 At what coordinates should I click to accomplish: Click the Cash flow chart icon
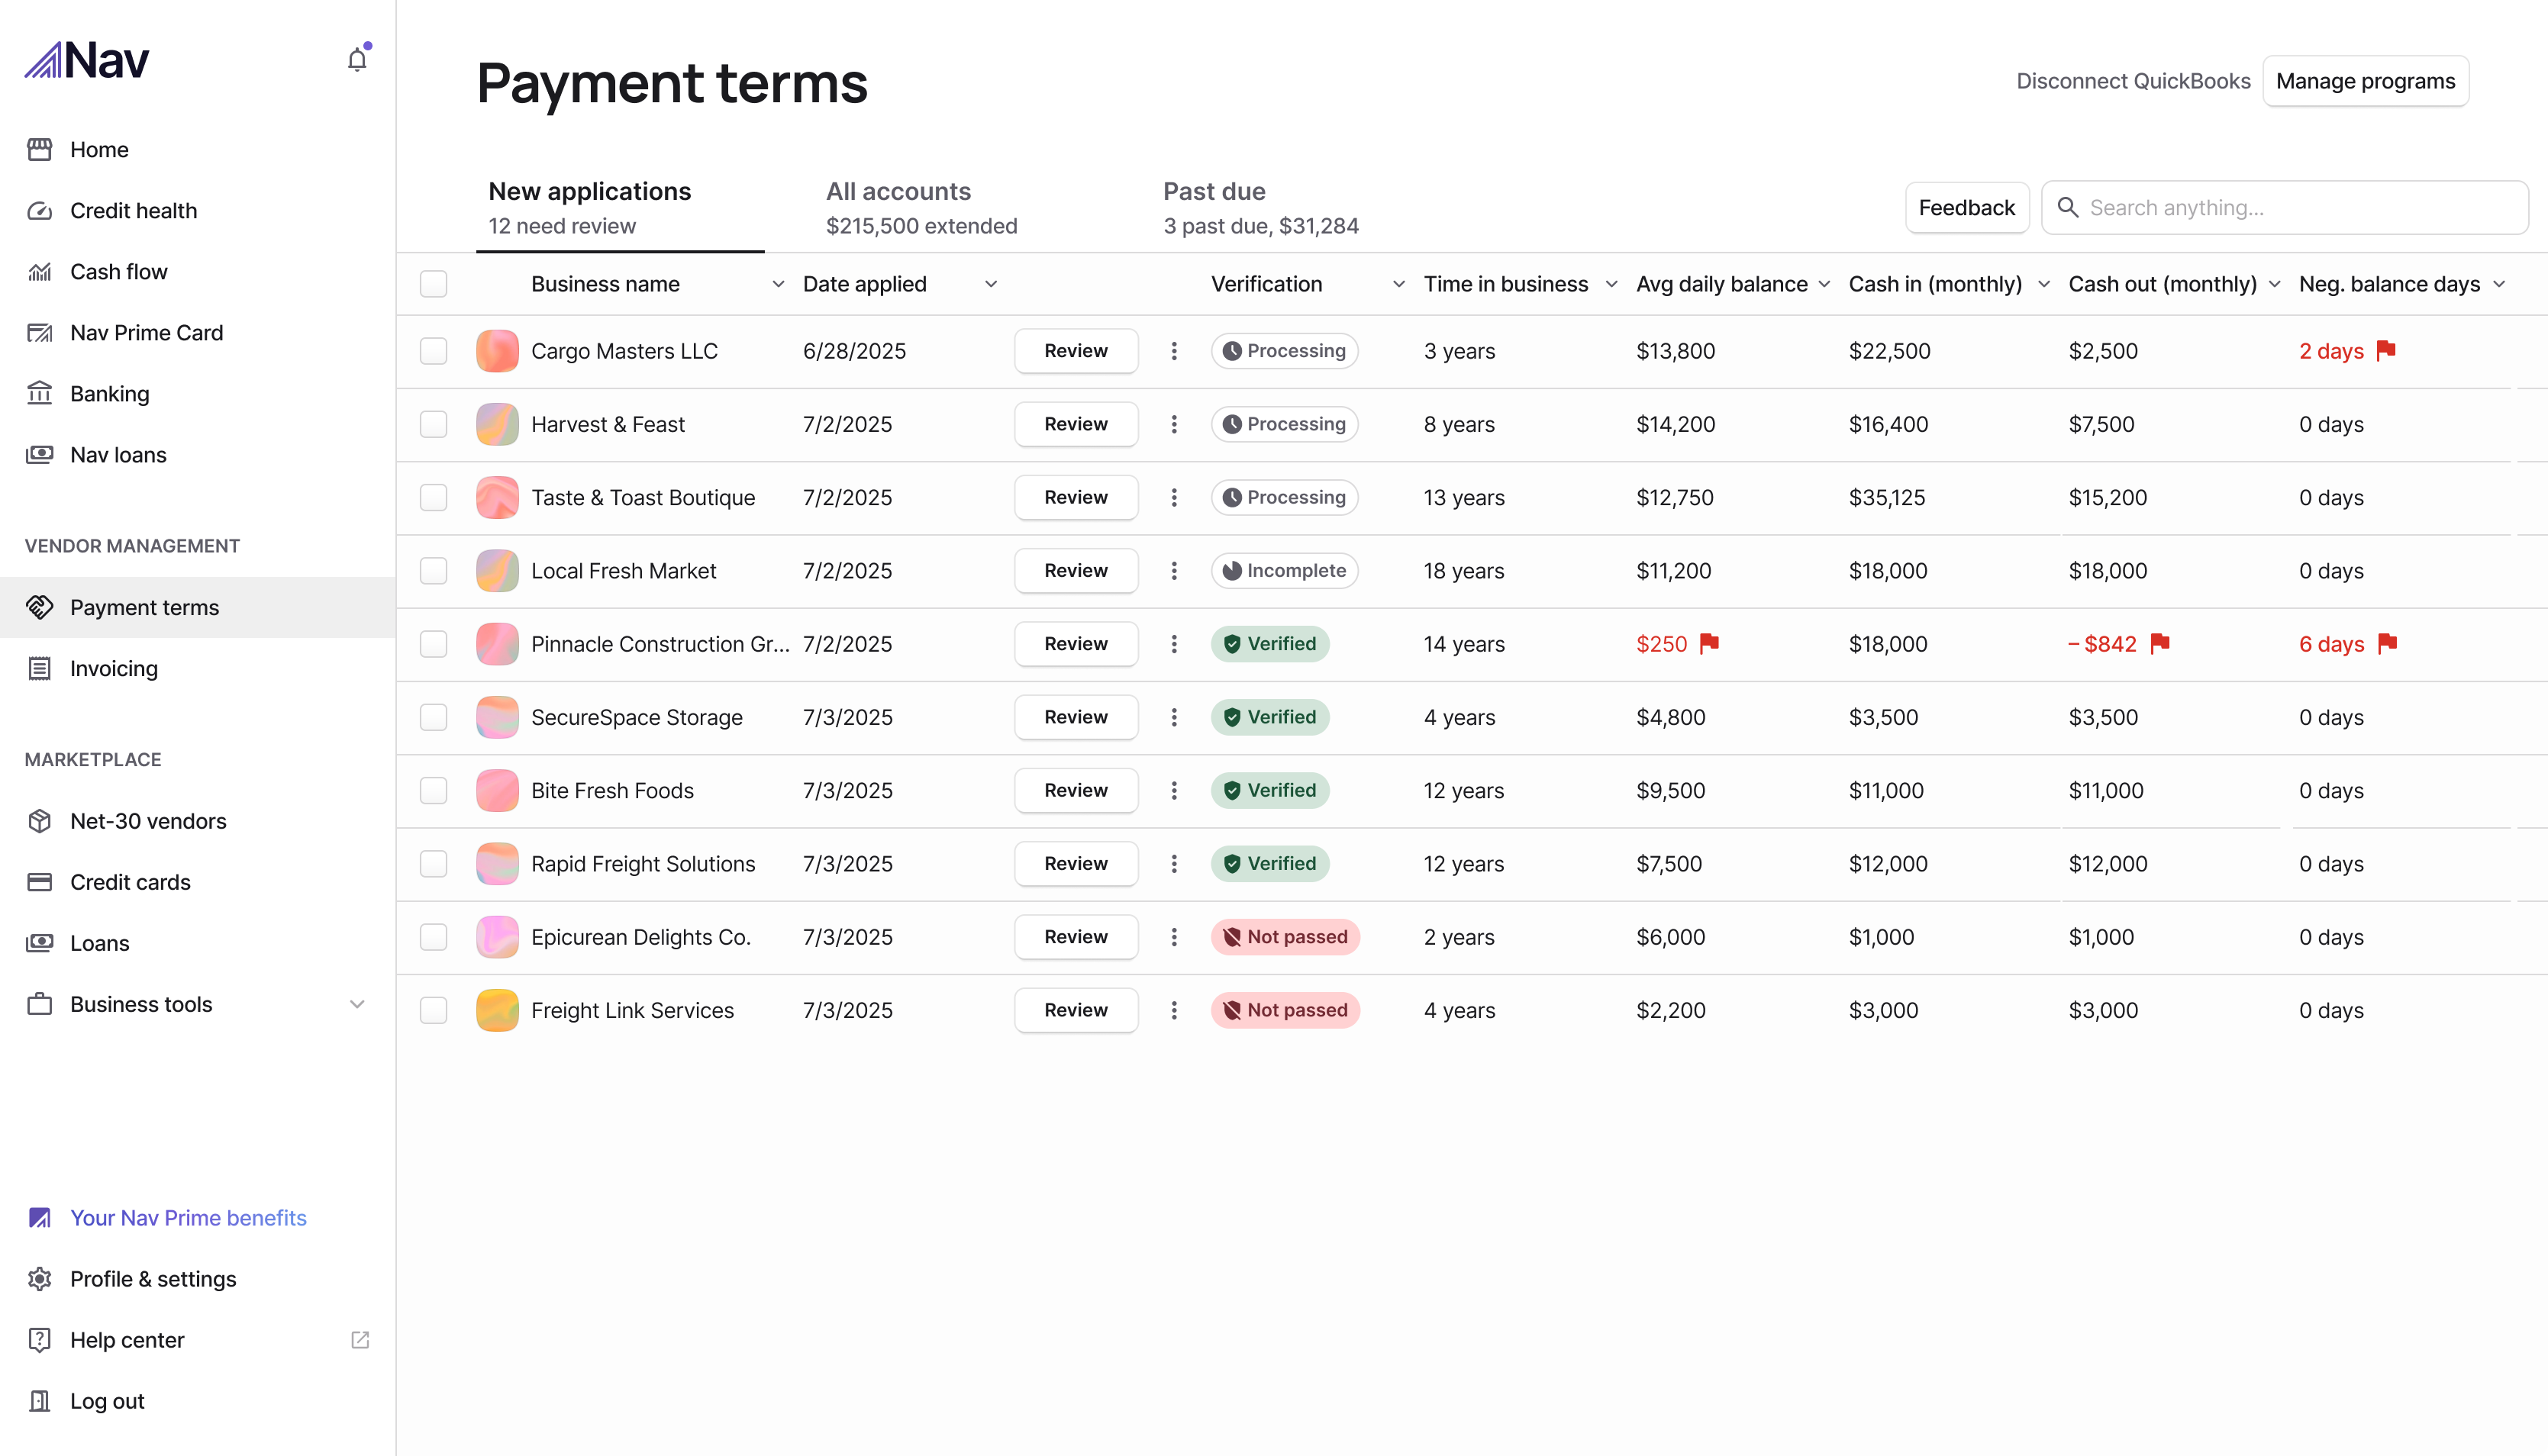tap(40, 272)
